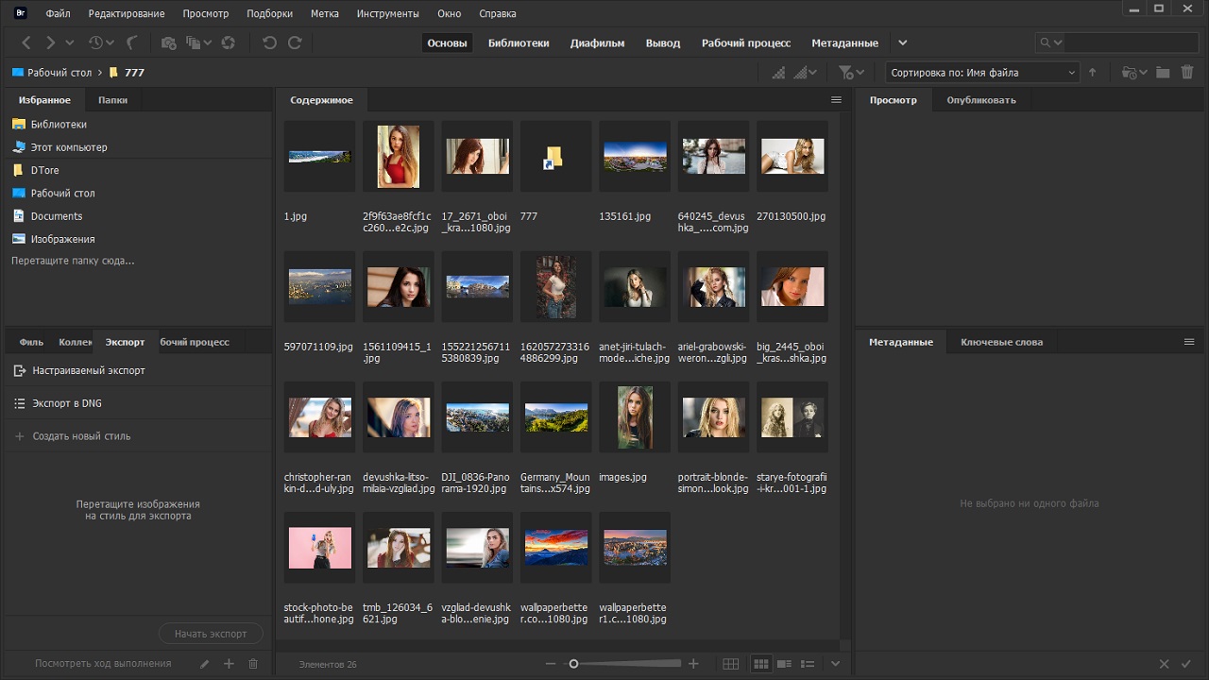Screen dimensions: 1209x680
Task: Open the sort by file name dropdown
Action: 982,73
